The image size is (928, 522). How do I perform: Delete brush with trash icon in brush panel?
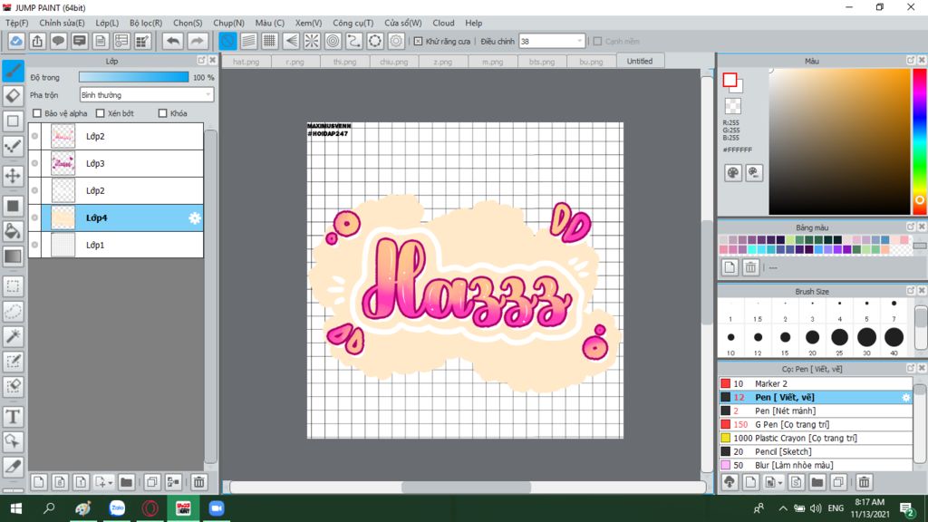tap(864, 482)
